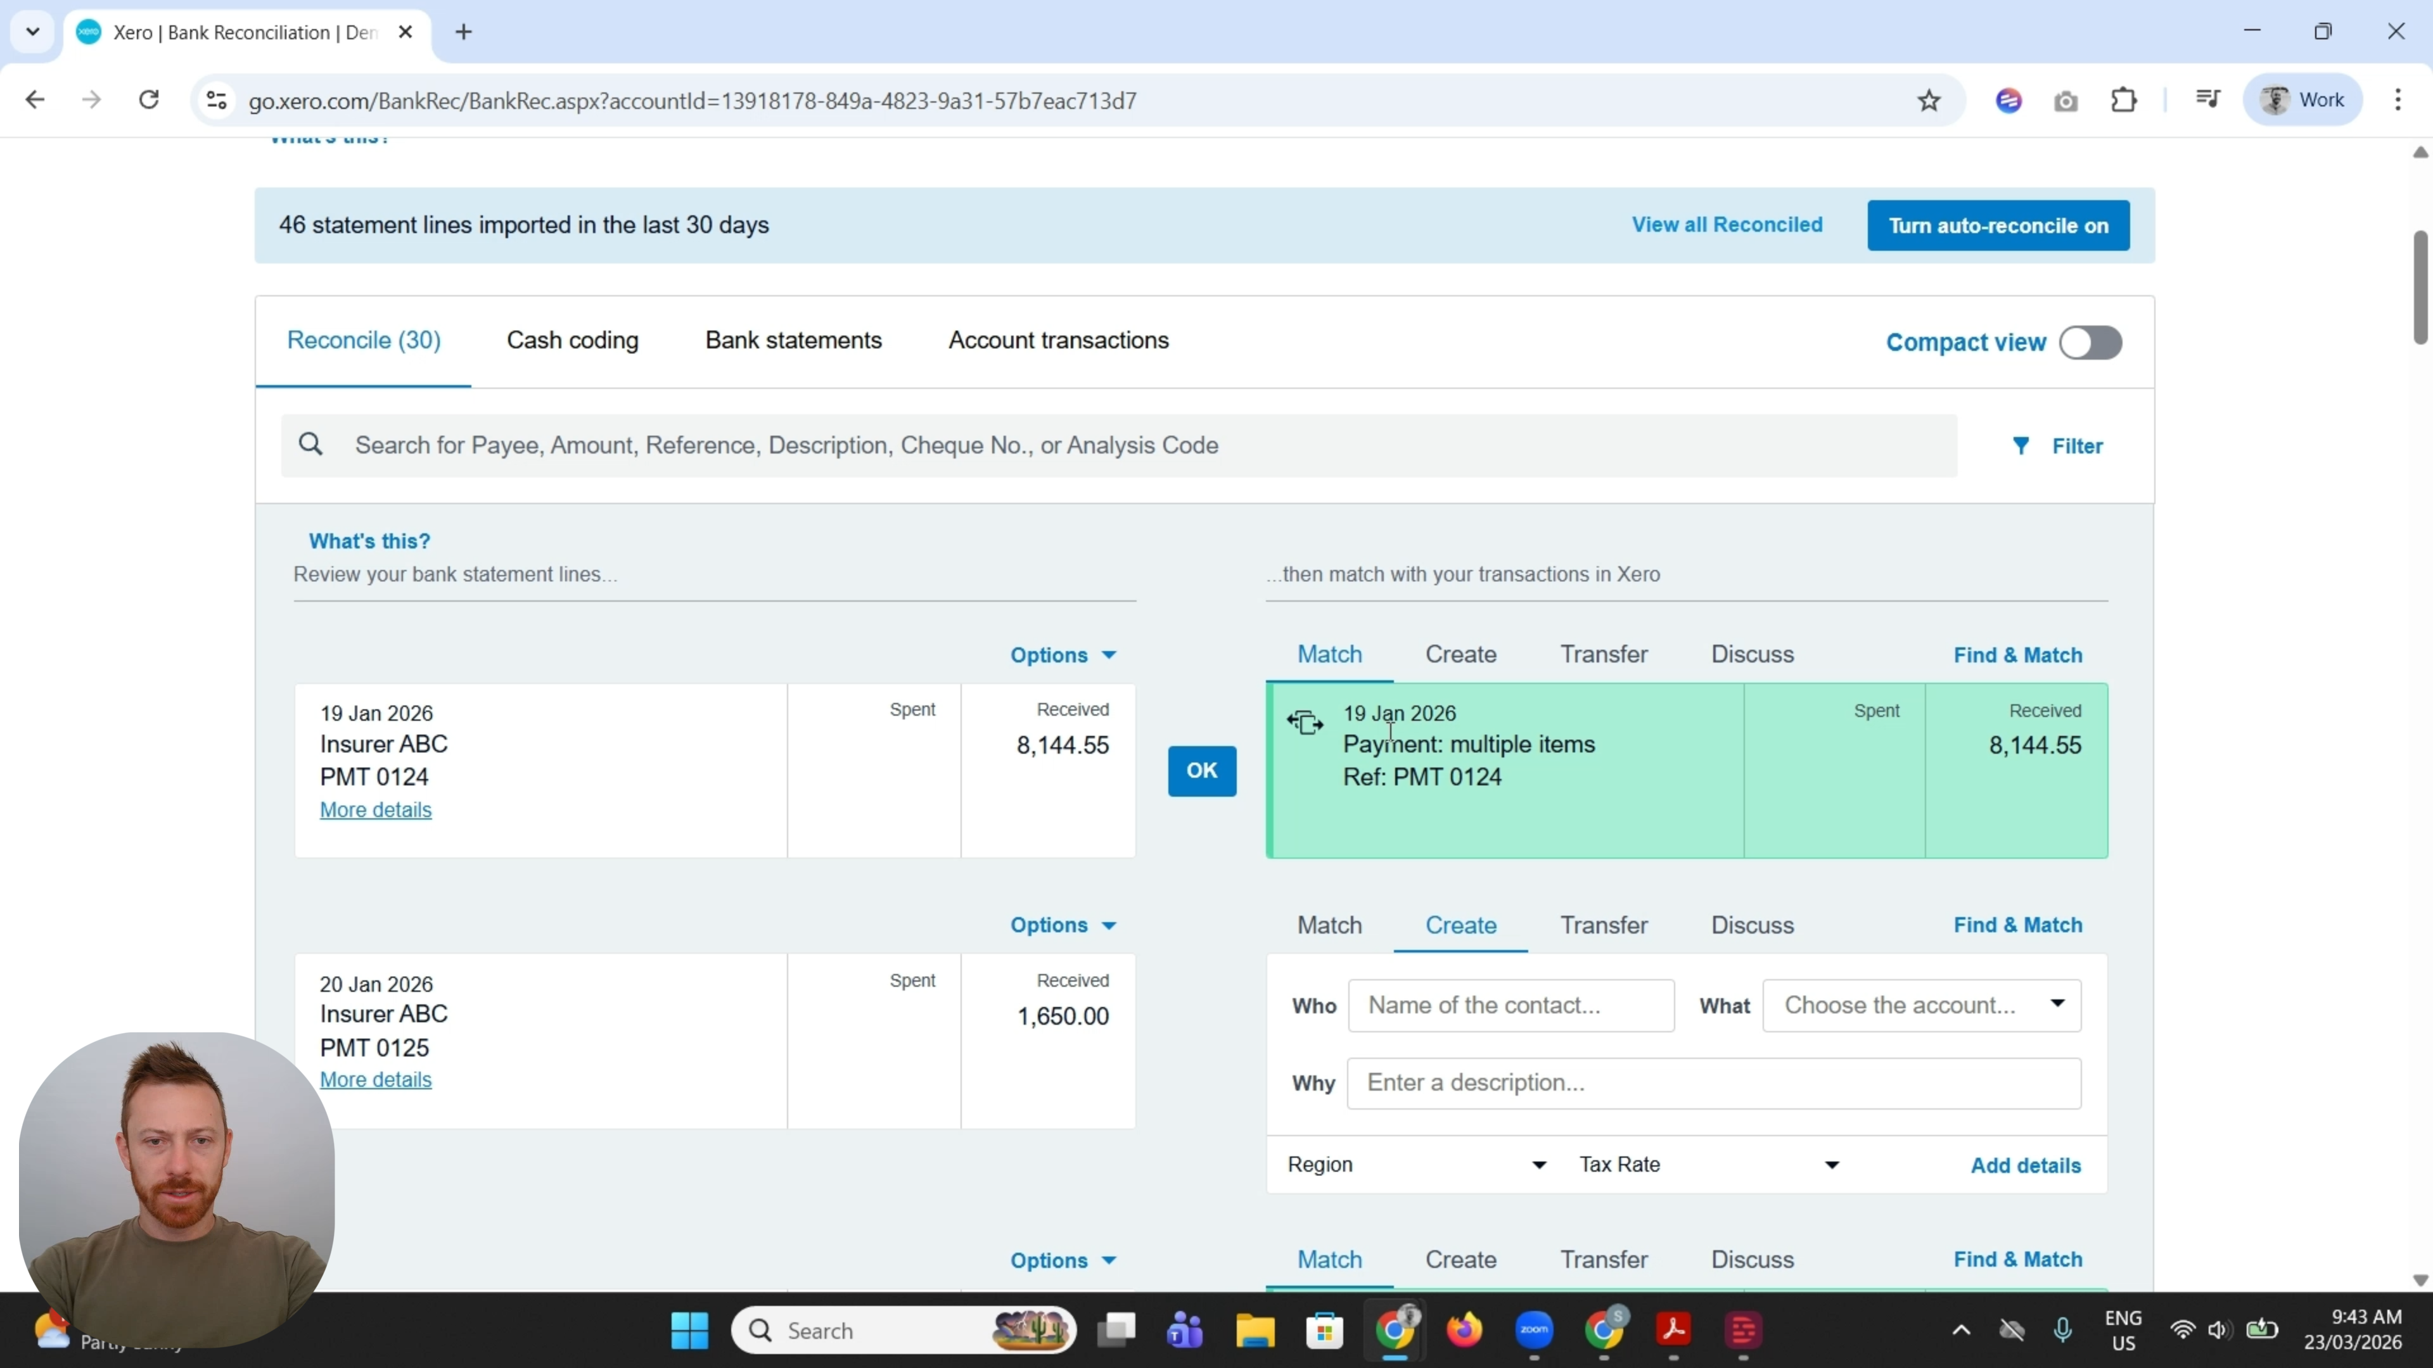2433x1368 pixels.
Task: Open Microsoft Teams from taskbar
Action: point(1185,1330)
